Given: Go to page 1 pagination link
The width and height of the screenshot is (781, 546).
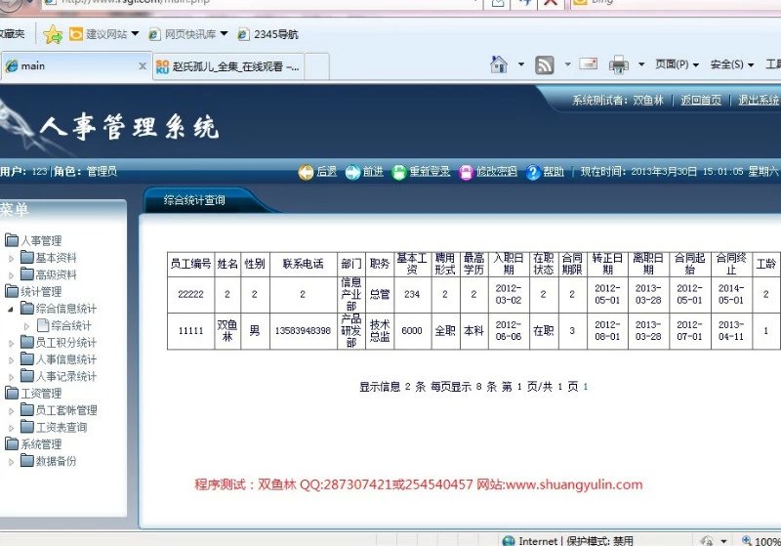Looking at the screenshot, I should coord(585,387).
